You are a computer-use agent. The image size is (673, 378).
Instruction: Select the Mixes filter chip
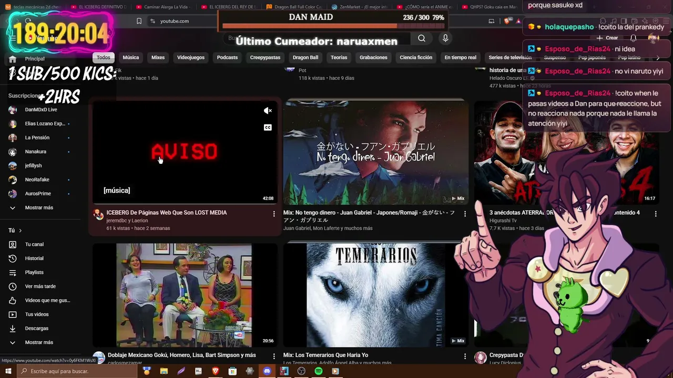tap(158, 58)
